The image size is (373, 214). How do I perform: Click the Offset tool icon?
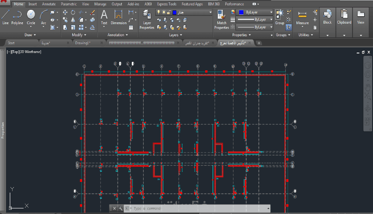click(x=92, y=27)
